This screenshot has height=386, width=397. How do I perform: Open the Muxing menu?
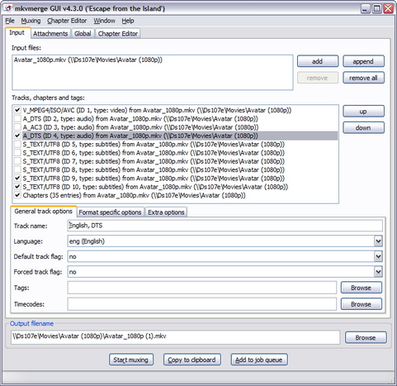click(31, 21)
